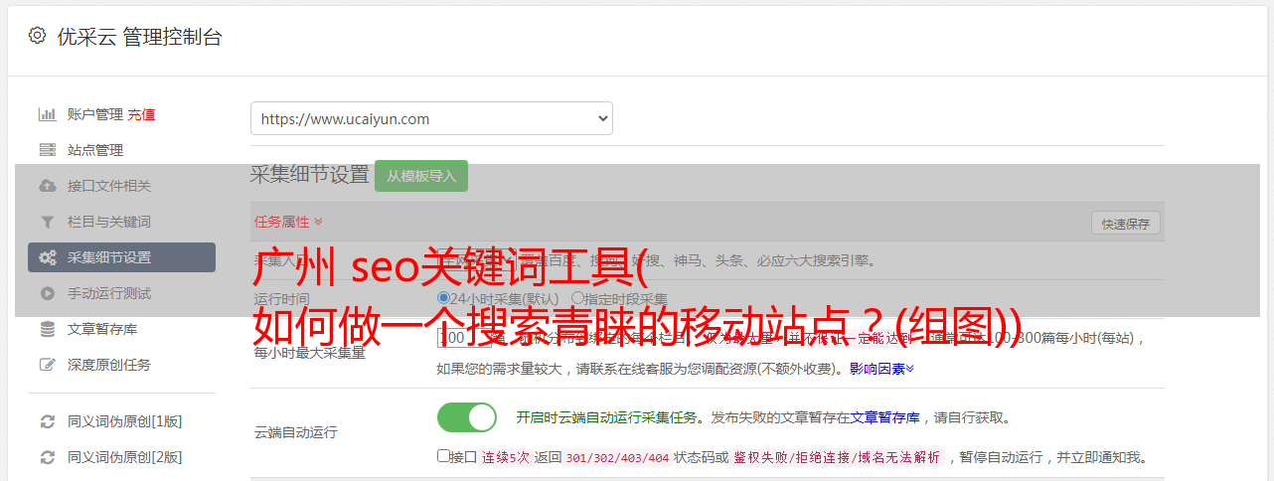Open 账户管理 in the sidebar

tap(95, 114)
